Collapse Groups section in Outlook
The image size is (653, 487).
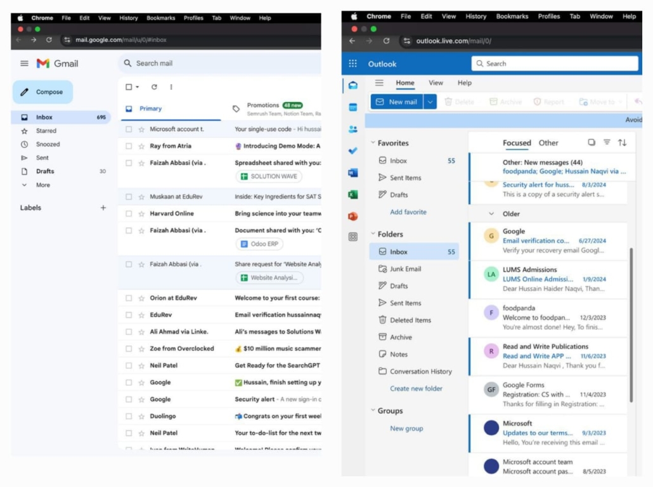pyautogui.click(x=373, y=410)
